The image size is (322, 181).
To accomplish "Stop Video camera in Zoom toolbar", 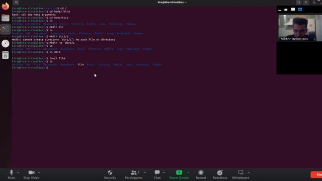I will click(31, 174).
